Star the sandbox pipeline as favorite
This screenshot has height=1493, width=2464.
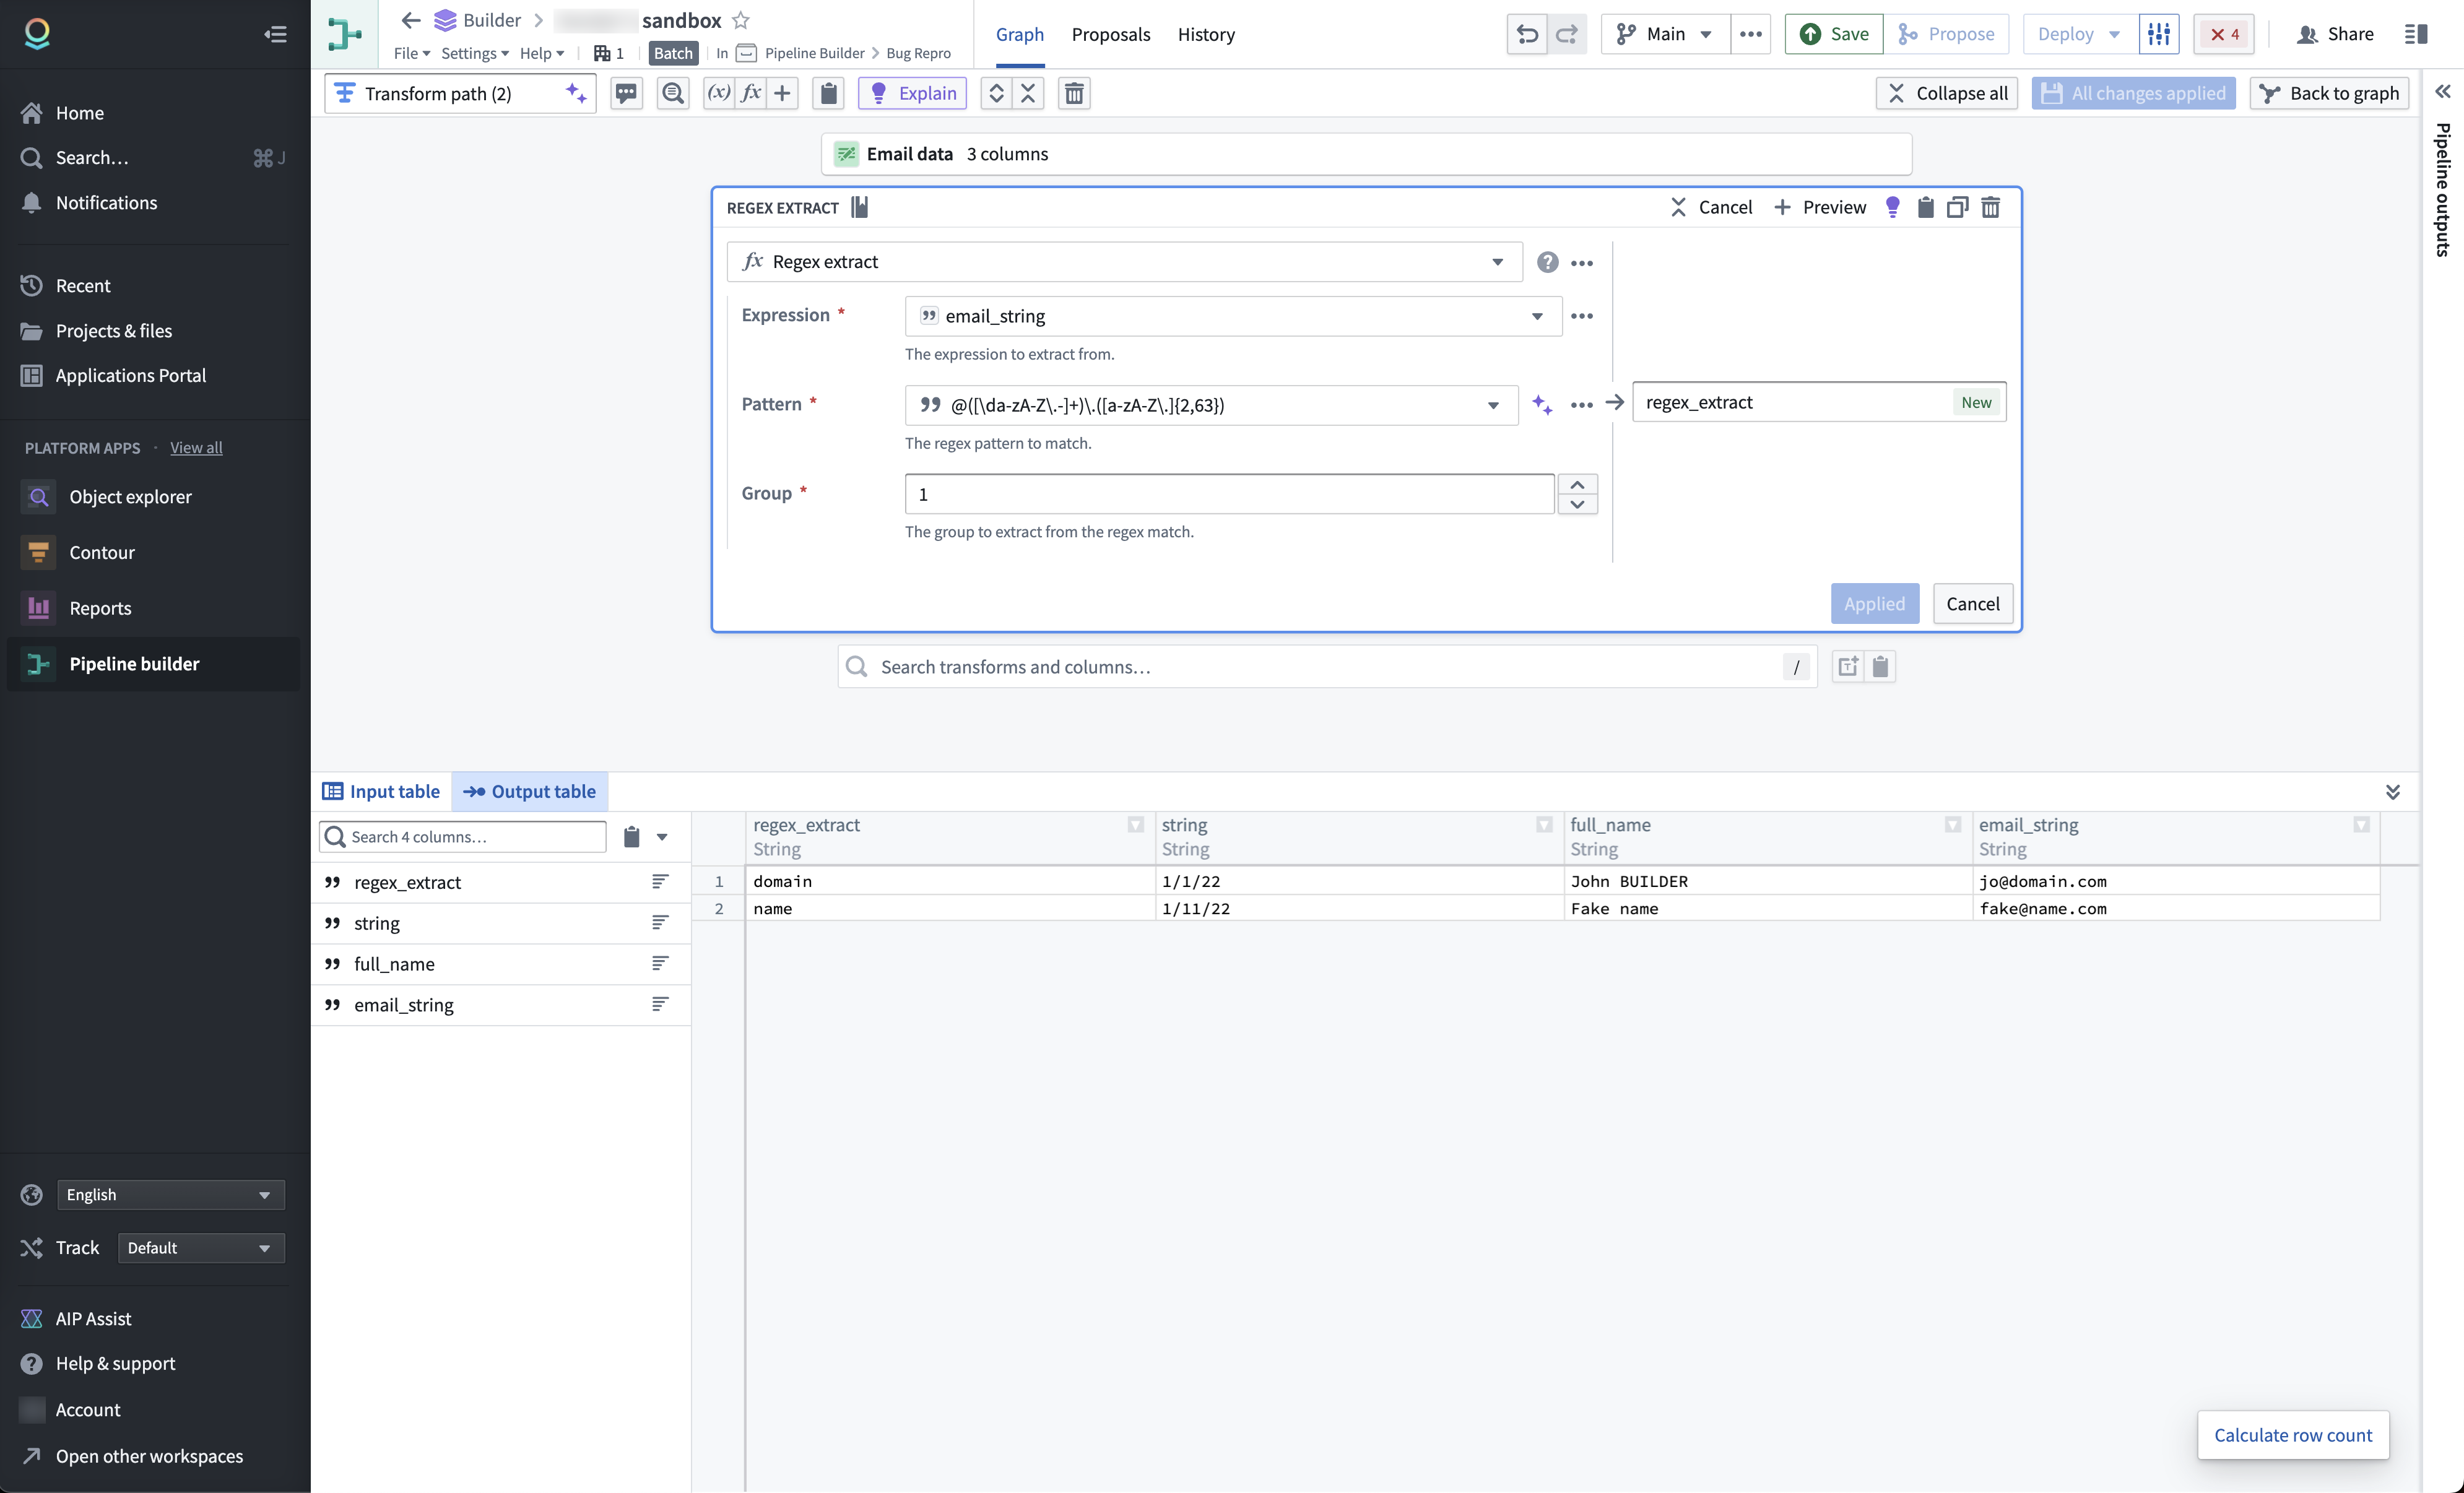pos(740,20)
